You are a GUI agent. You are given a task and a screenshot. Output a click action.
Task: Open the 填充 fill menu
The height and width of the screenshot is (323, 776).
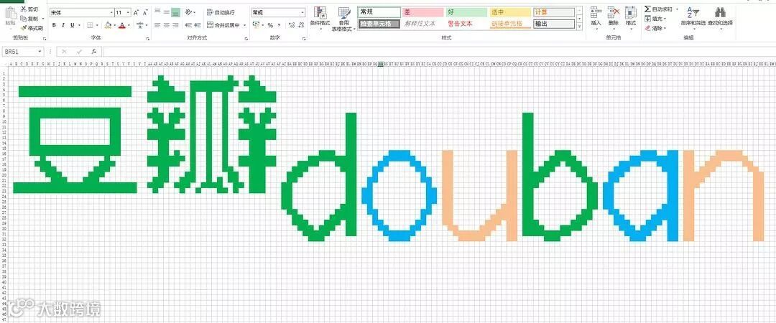point(655,18)
